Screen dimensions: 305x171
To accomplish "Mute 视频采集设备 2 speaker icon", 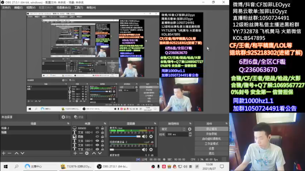I will [x=144, y=149].
